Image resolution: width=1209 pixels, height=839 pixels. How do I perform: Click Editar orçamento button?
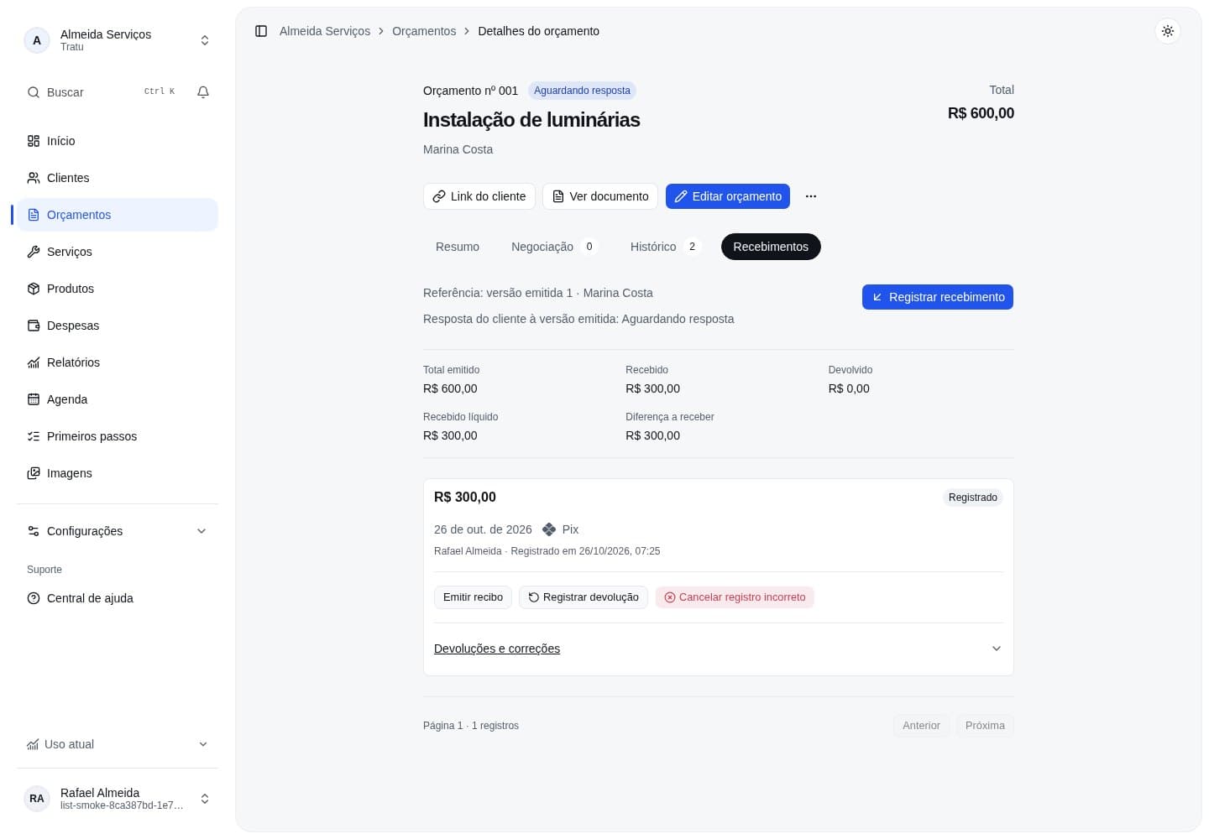tap(728, 196)
